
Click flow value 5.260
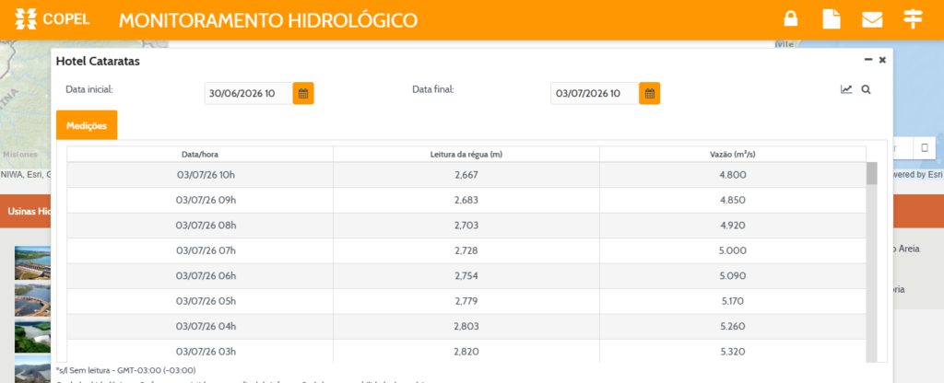[733, 327]
